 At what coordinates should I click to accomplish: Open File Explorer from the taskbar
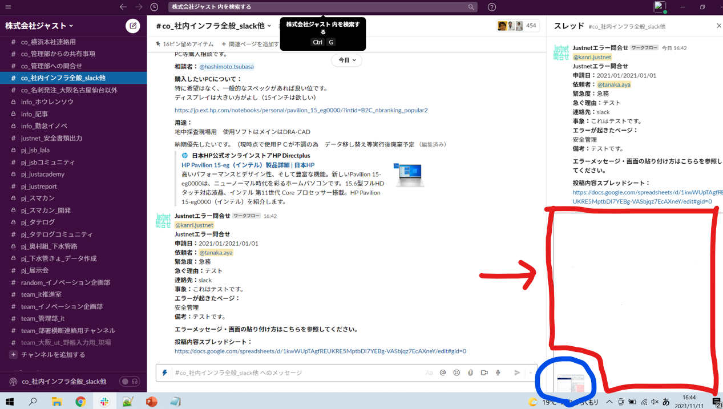pyautogui.click(x=56, y=402)
